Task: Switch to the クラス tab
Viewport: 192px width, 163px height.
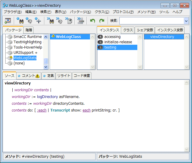Action: click(128, 30)
